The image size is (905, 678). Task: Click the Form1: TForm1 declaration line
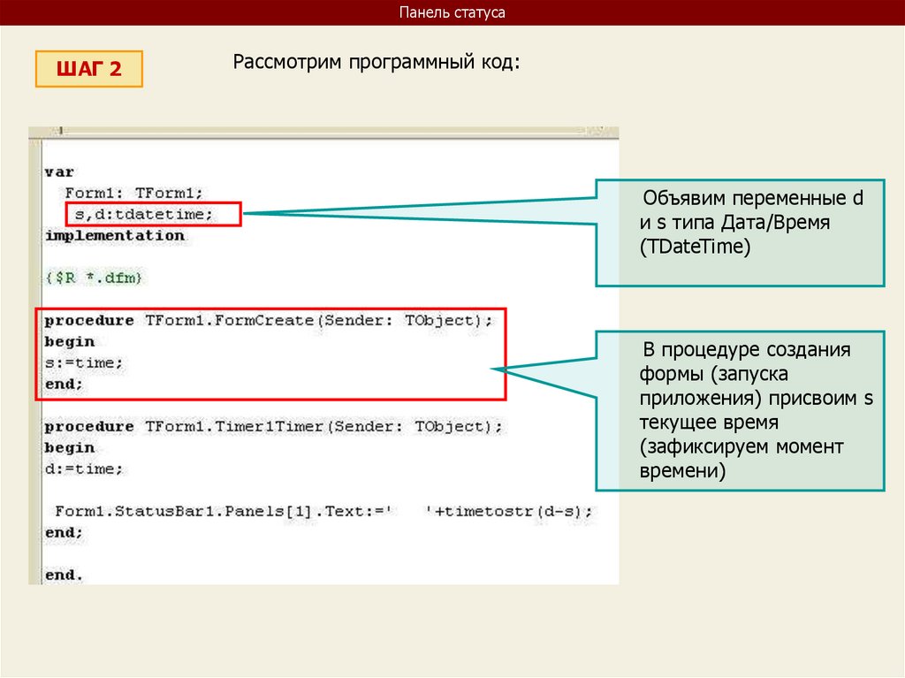click(133, 193)
